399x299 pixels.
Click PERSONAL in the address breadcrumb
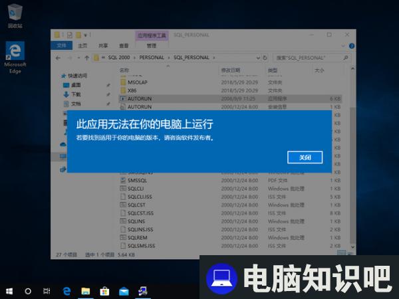[152, 57]
